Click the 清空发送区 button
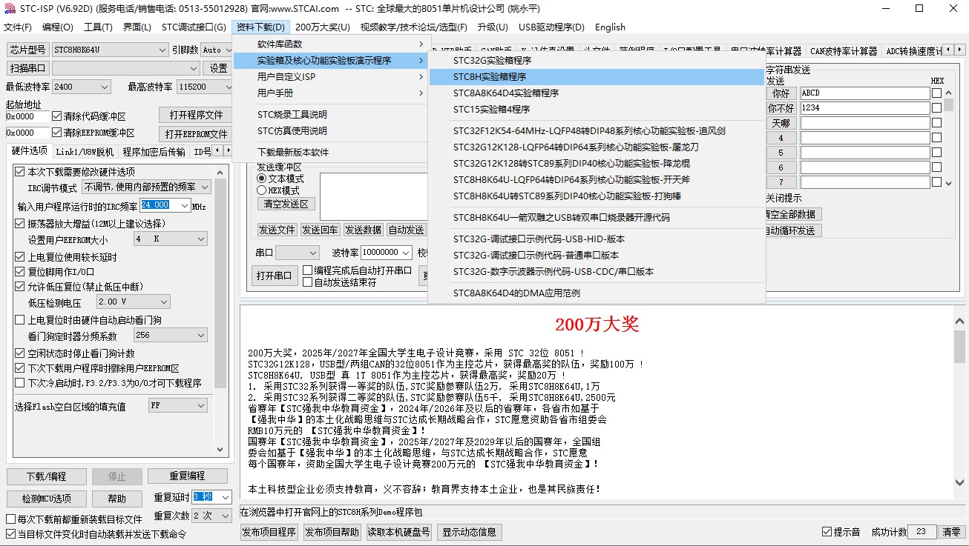The width and height of the screenshot is (969, 546). (x=286, y=204)
